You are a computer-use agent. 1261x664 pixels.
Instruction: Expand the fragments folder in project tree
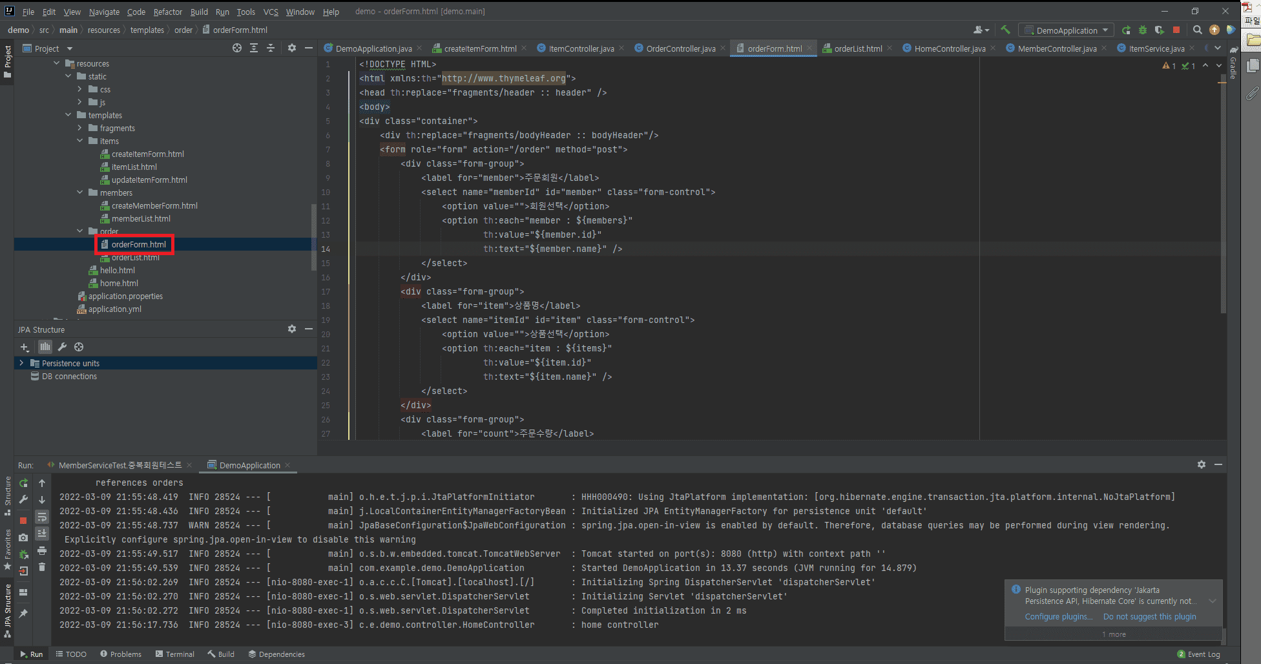pos(80,128)
